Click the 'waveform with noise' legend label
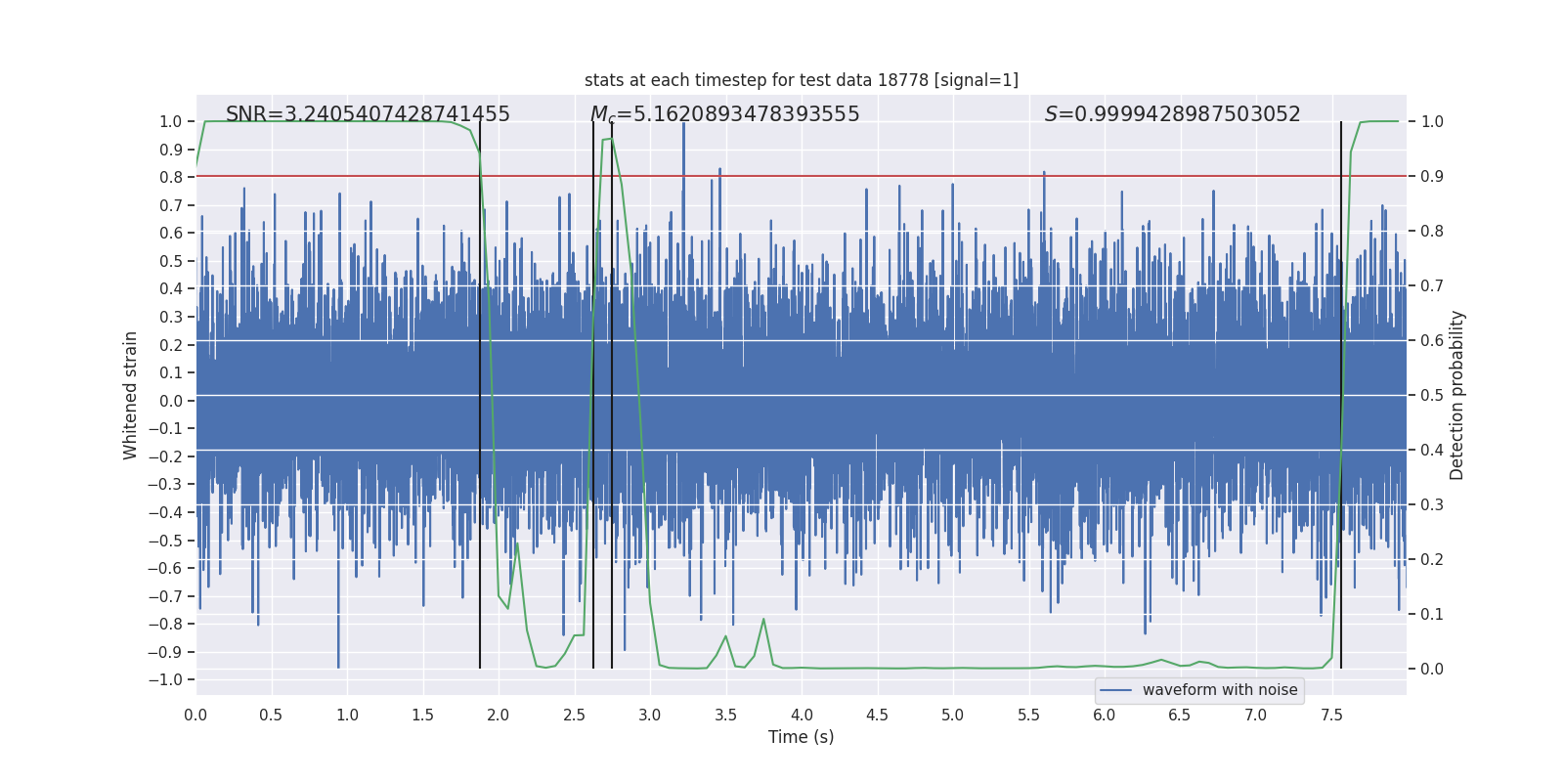Image resolution: width=1564 pixels, height=782 pixels. point(1219,690)
